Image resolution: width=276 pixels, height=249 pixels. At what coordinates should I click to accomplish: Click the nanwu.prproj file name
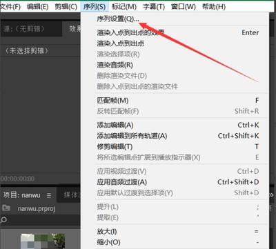click(x=37, y=208)
